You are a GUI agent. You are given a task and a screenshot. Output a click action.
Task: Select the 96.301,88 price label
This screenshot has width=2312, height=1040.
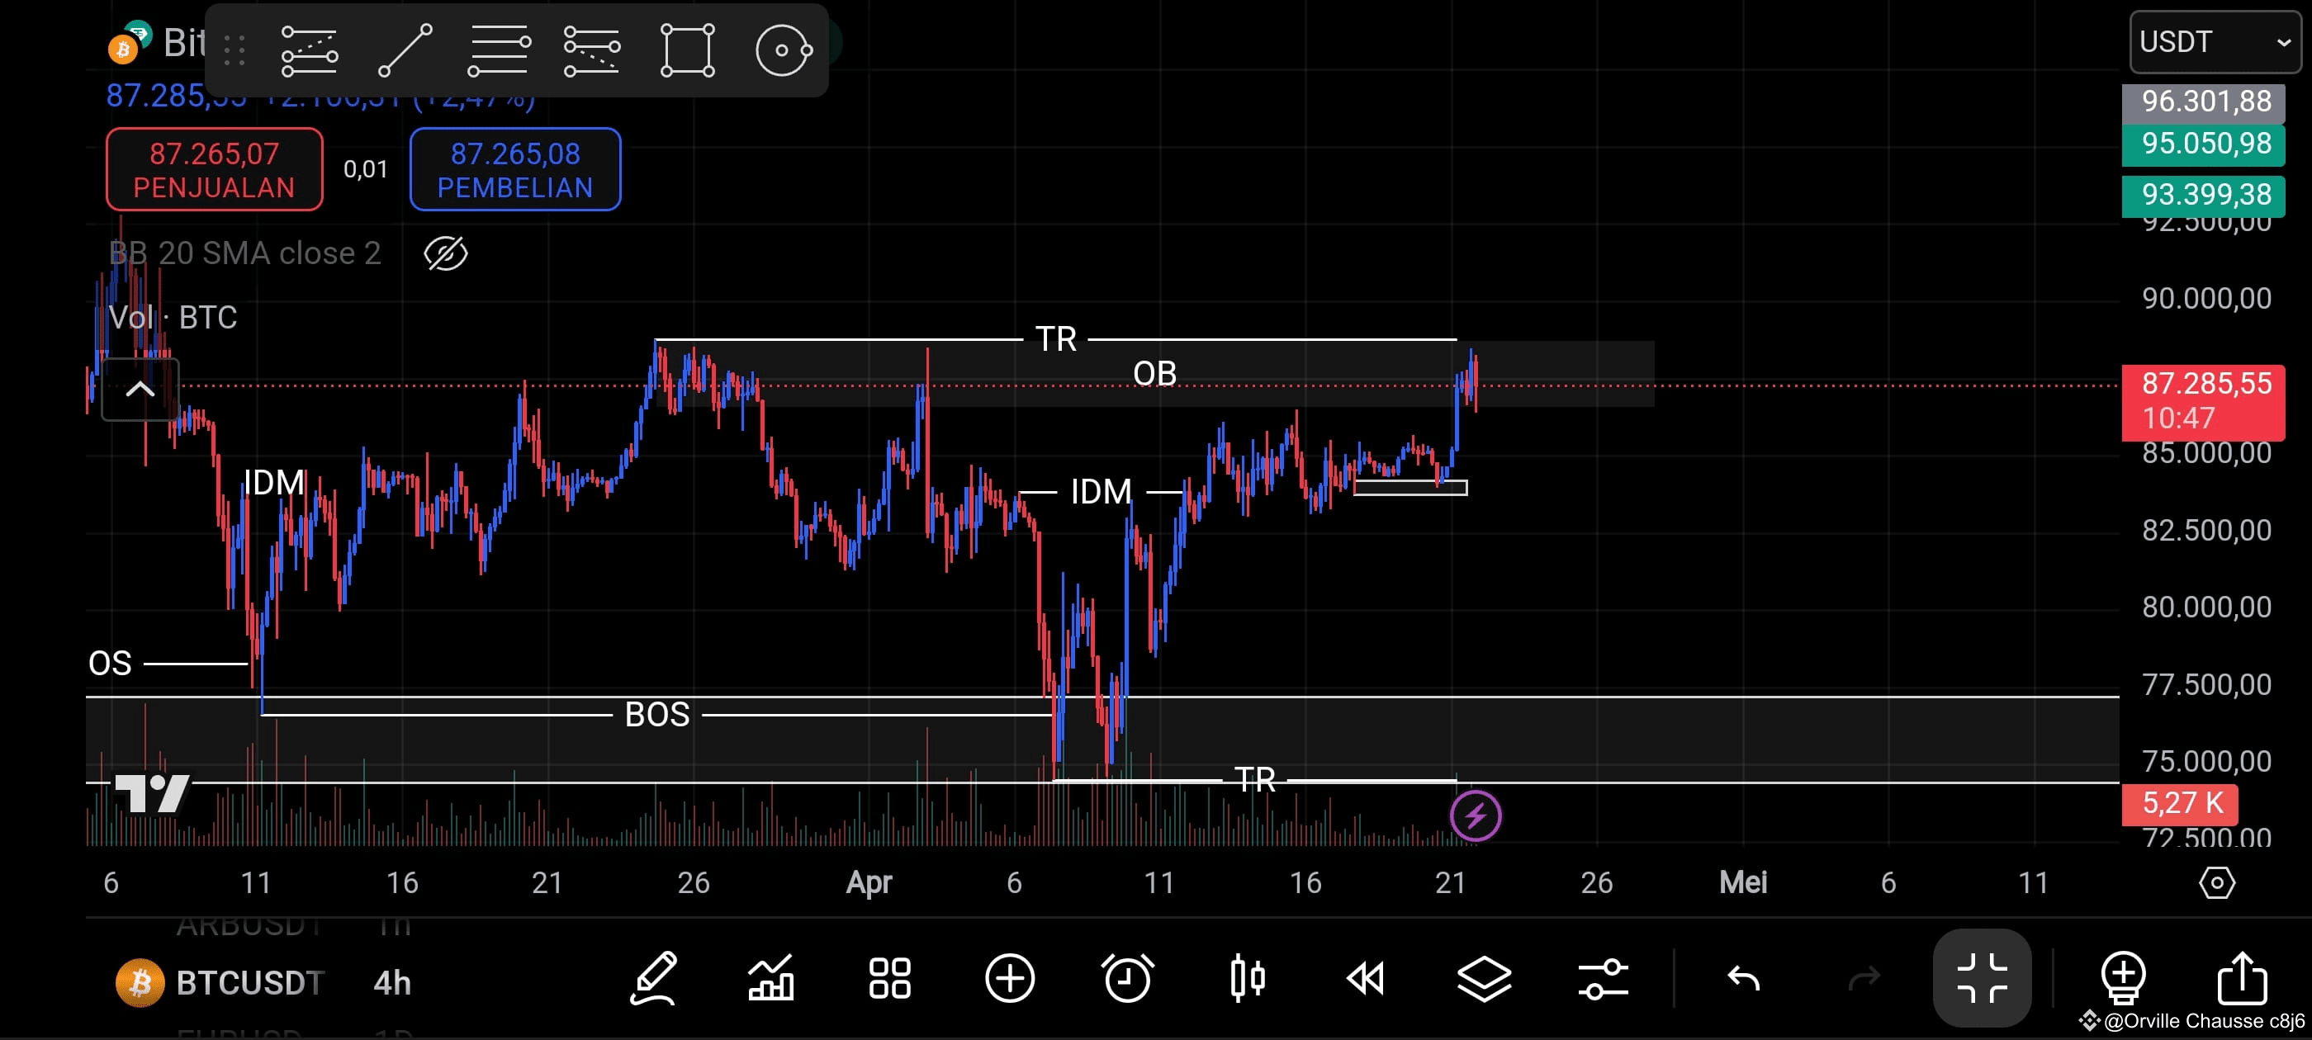coord(2202,102)
